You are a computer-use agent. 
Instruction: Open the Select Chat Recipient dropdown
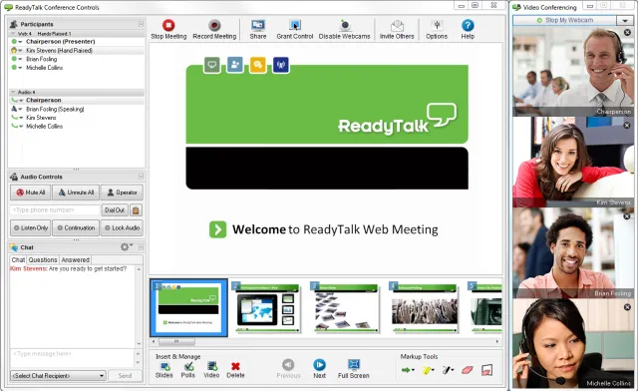58,375
